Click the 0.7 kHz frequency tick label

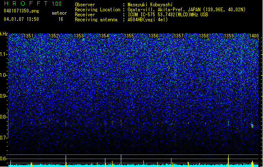pos(4,138)
